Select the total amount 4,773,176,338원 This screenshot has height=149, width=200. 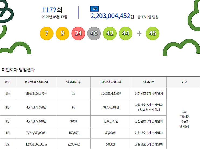(36, 107)
